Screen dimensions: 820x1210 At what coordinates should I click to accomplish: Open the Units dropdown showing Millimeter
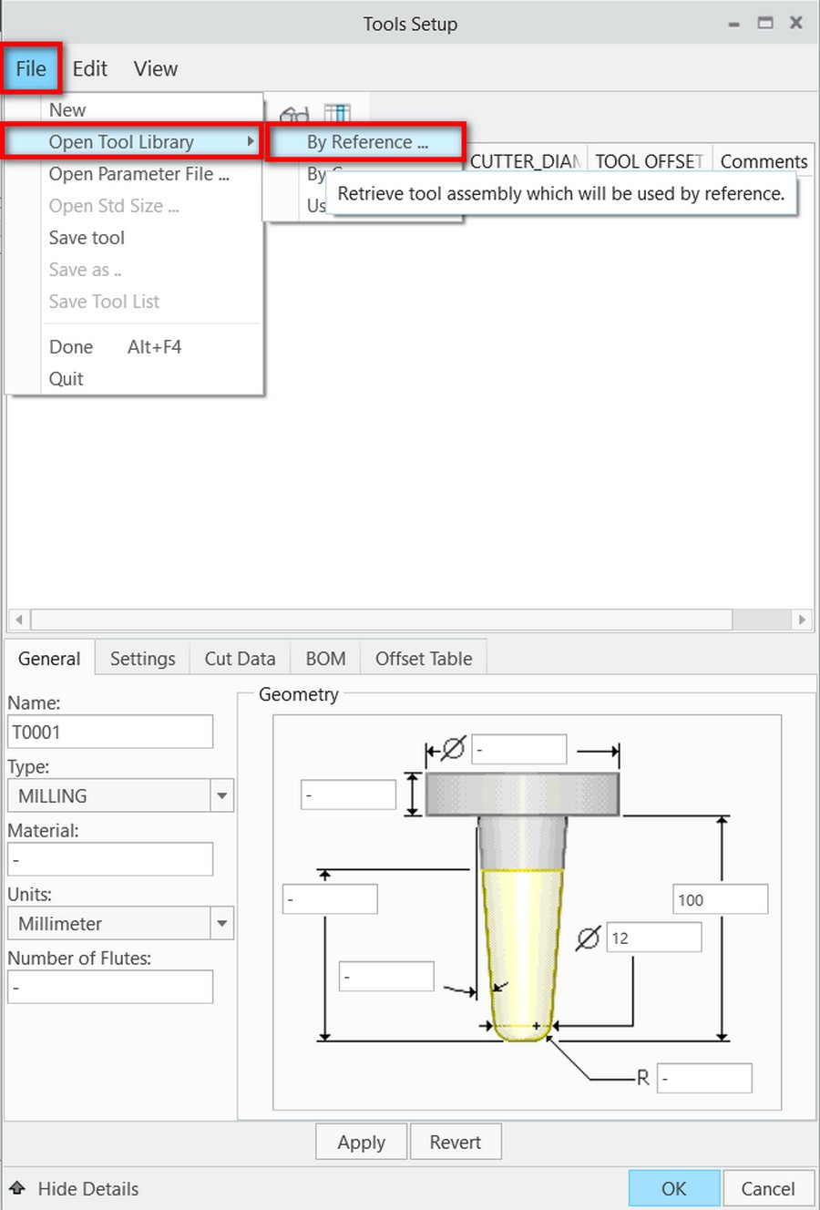[120, 923]
